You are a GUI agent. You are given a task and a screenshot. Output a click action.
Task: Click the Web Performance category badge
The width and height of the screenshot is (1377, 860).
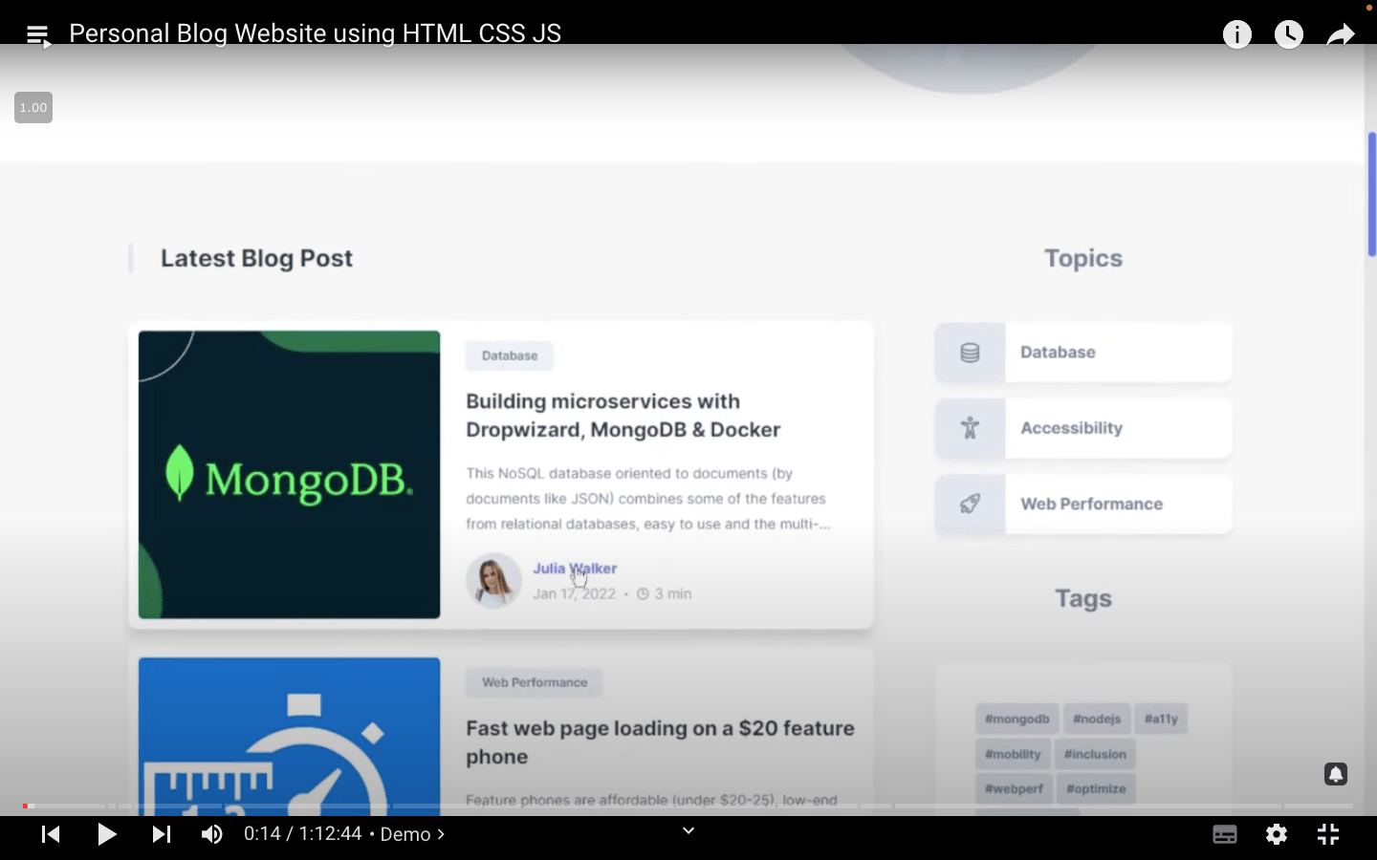pos(535,682)
